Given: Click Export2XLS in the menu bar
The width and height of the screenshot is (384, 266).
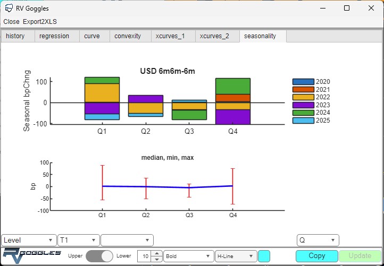Looking at the screenshot, I should coord(40,22).
